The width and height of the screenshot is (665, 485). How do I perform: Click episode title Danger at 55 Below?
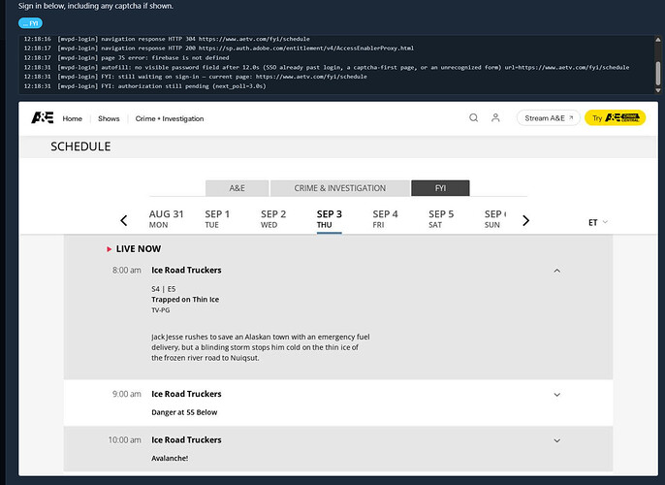[184, 412]
